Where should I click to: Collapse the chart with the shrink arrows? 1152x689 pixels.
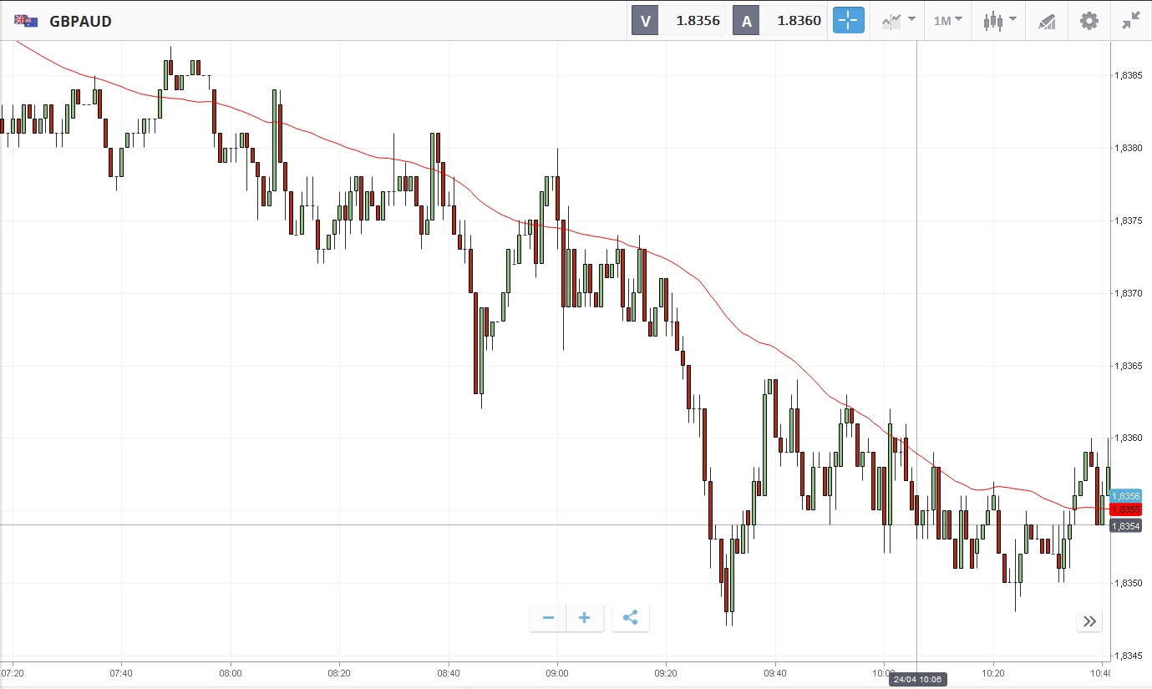click(1131, 21)
